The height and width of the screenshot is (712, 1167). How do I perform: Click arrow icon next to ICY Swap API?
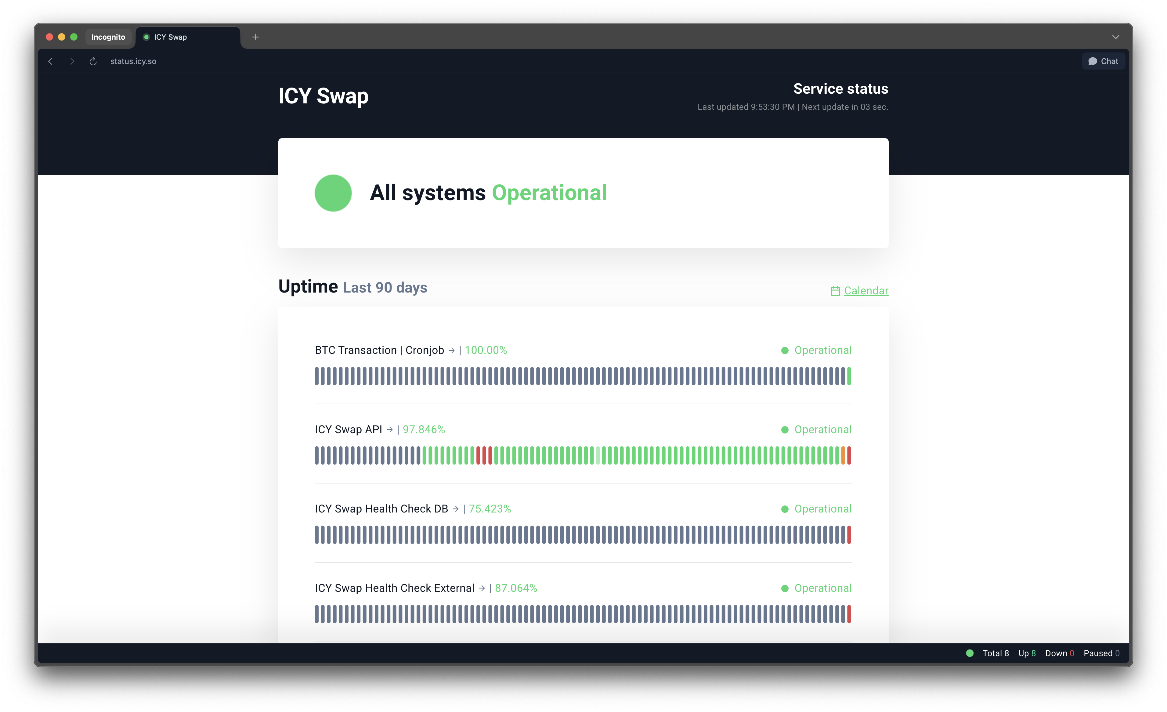click(389, 430)
